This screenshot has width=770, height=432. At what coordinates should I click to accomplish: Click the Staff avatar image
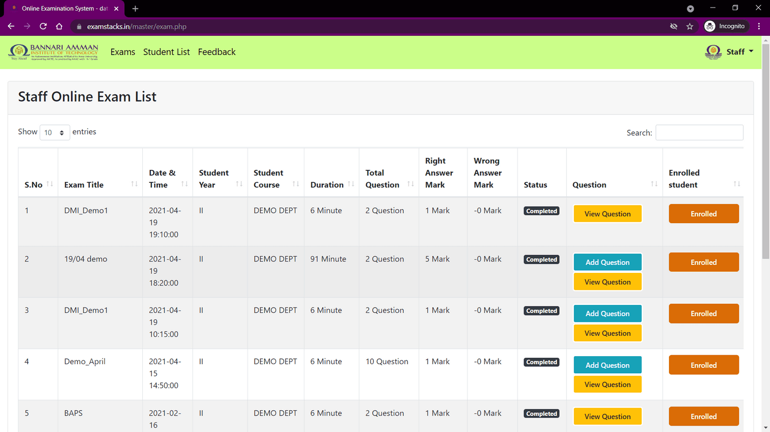point(713,52)
